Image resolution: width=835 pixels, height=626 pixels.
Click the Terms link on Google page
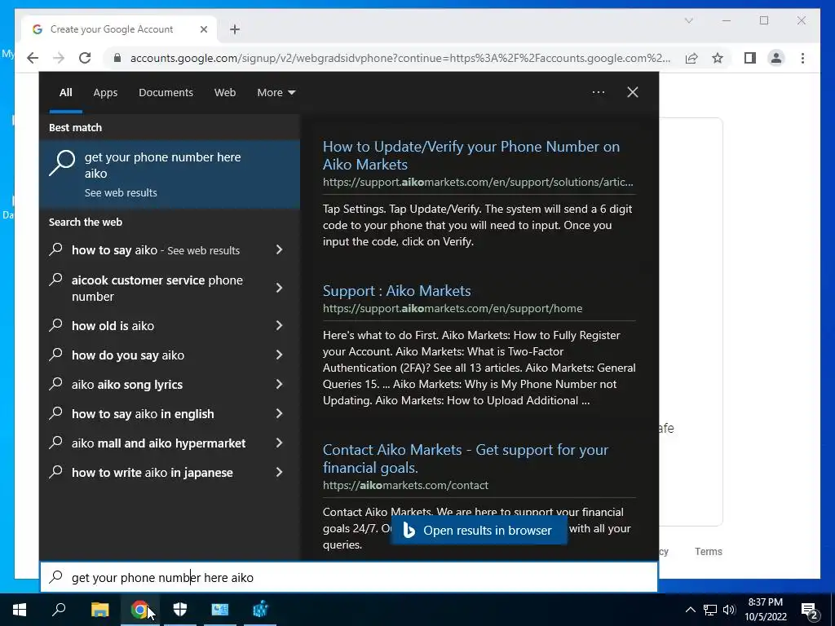tap(709, 552)
